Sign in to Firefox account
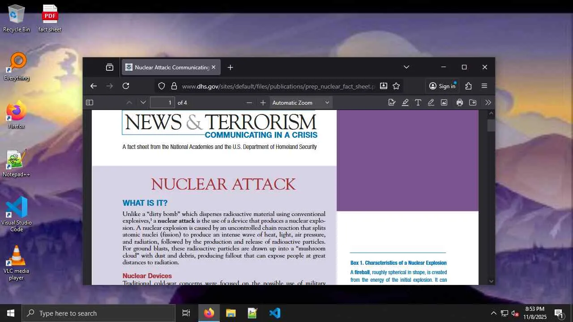Viewport: 573px width, 322px height. (x=442, y=86)
